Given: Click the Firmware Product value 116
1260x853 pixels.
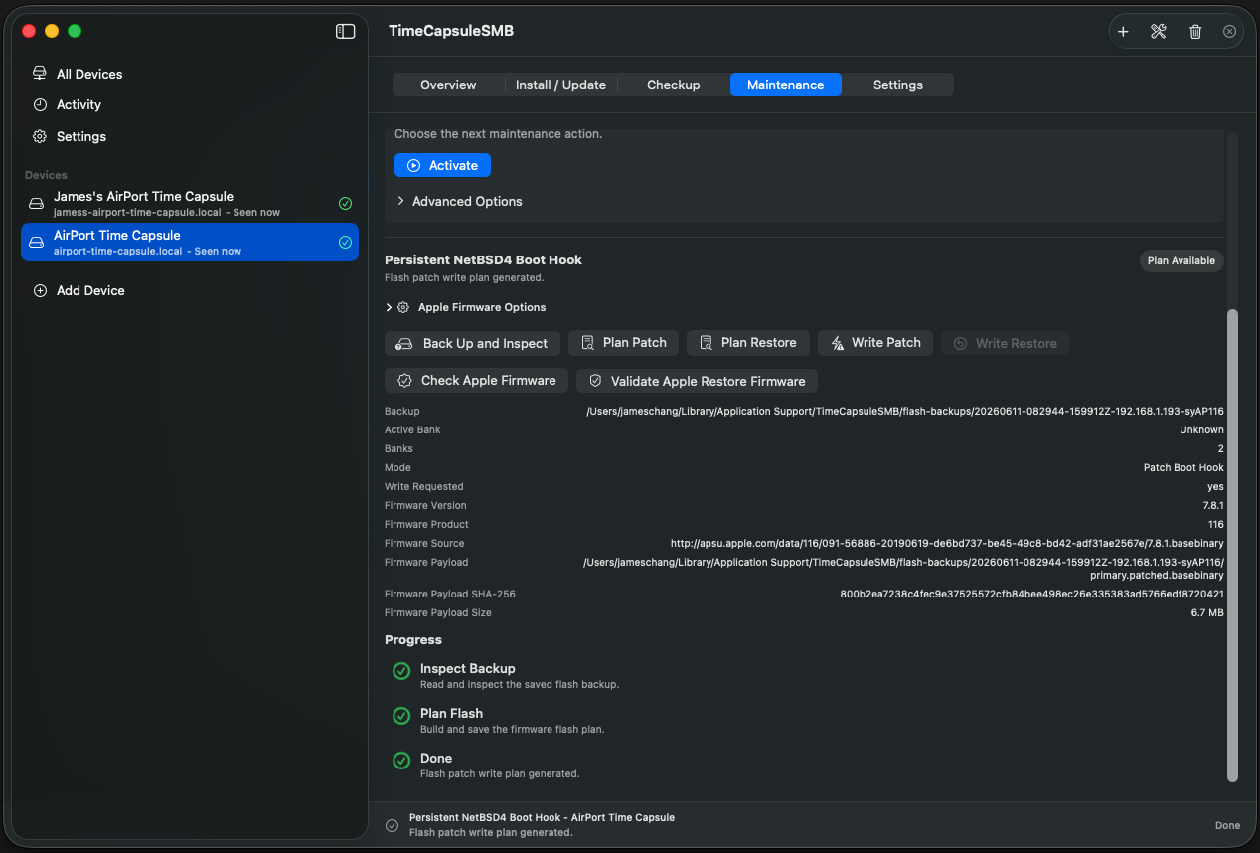Looking at the screenshot, I should [1216, 525].
